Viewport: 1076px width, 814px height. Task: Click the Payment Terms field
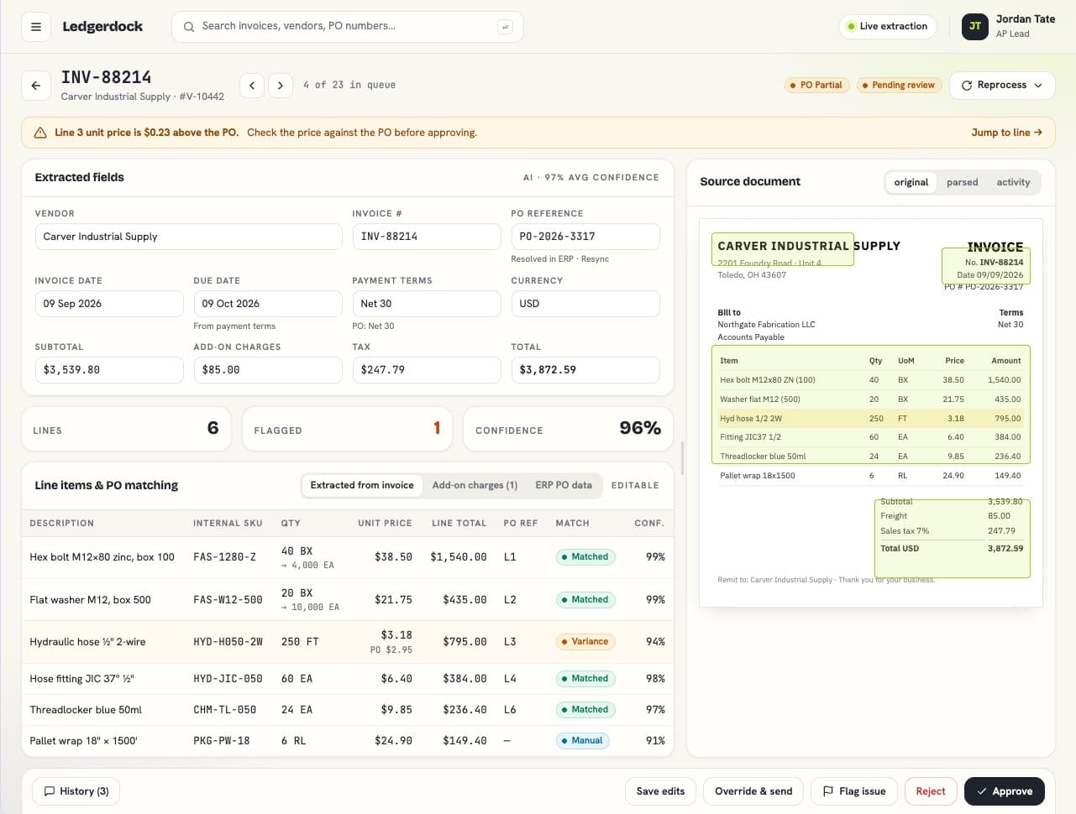[427, 304]
